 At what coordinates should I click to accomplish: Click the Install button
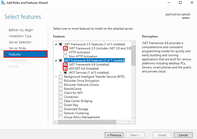[x=162, y=135]
